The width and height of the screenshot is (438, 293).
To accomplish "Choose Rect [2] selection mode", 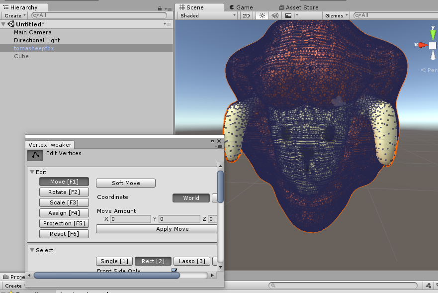I will pyautogui.click(x=153, y=261).
